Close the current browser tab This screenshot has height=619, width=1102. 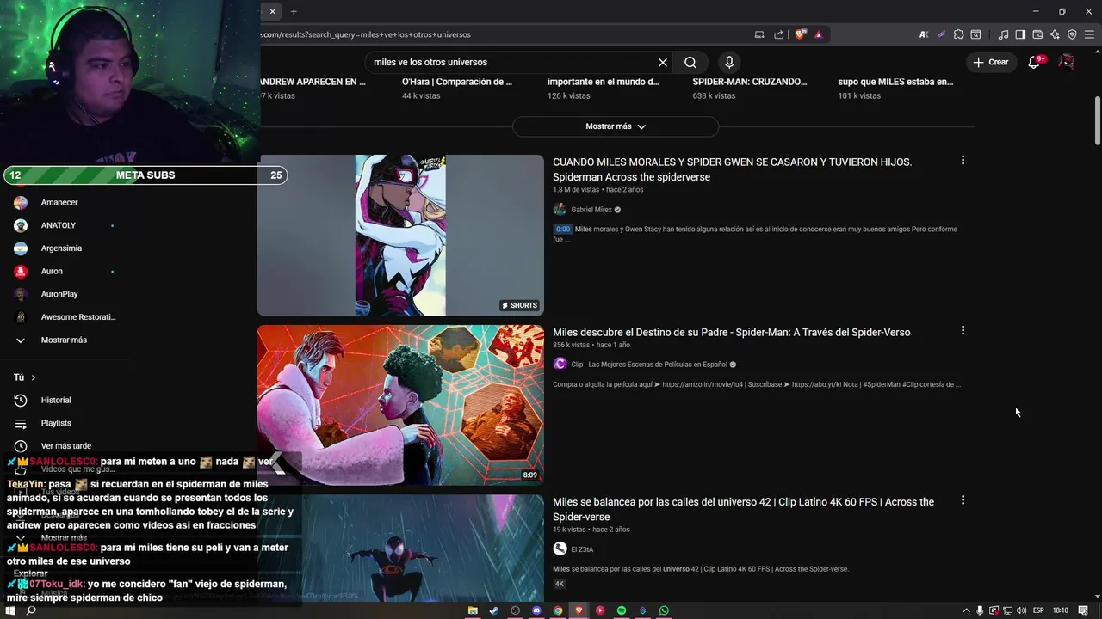click(x=272, y=11)
